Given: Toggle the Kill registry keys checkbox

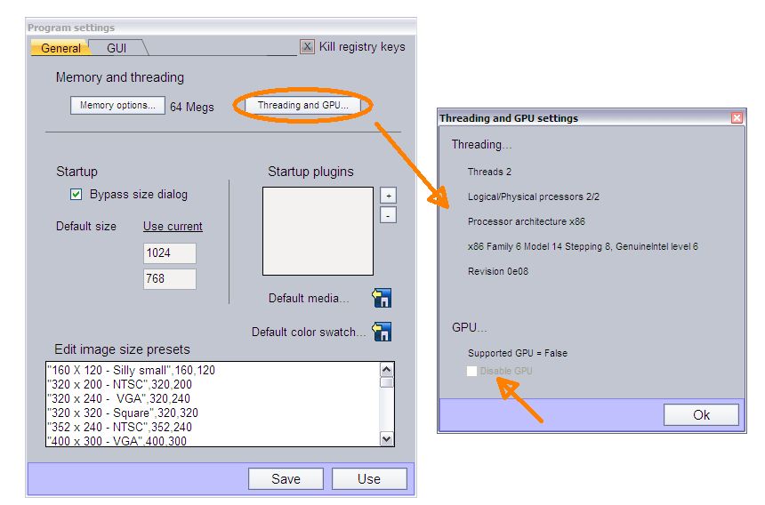Looking at the screenshot, I should pyautogui.click(x=307, y=47).
